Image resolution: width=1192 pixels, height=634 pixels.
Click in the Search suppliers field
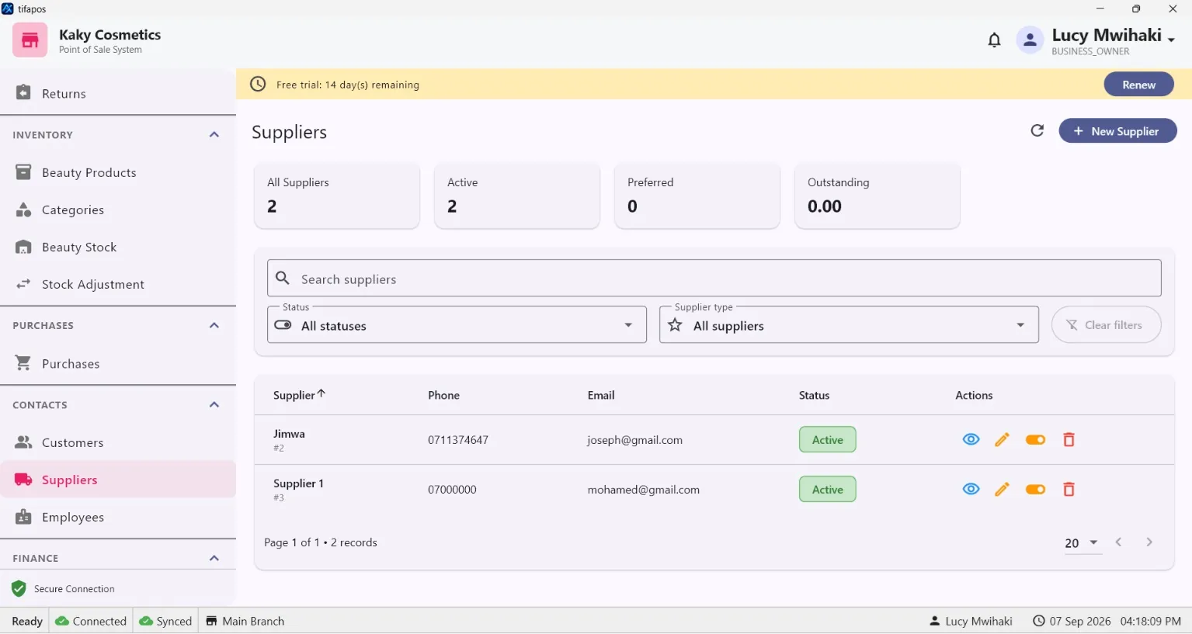point(714,279)
